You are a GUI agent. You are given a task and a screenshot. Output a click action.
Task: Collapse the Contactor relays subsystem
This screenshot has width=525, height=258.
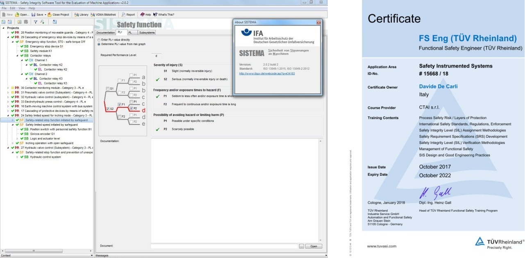coord(17,55)
